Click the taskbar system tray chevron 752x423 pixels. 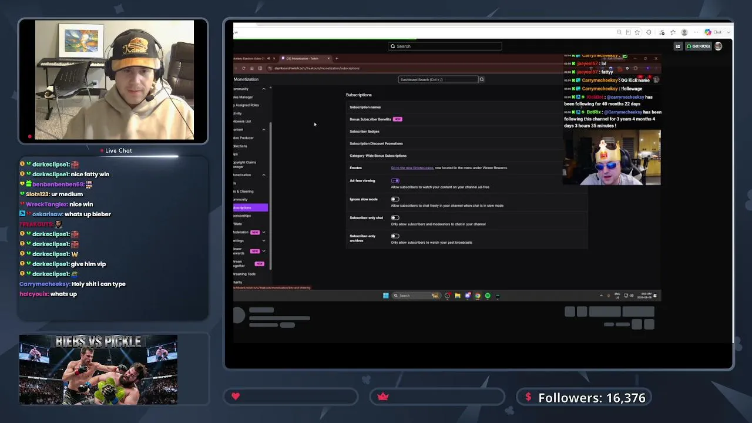click(x=601, y=296)
